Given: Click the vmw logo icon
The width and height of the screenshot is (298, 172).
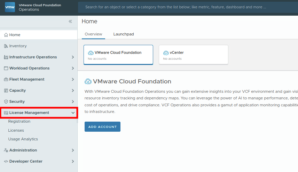Looking at the screenshot, I should (10, 7).
